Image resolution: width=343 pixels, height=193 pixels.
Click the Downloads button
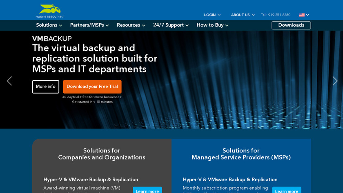coord(291,25)
